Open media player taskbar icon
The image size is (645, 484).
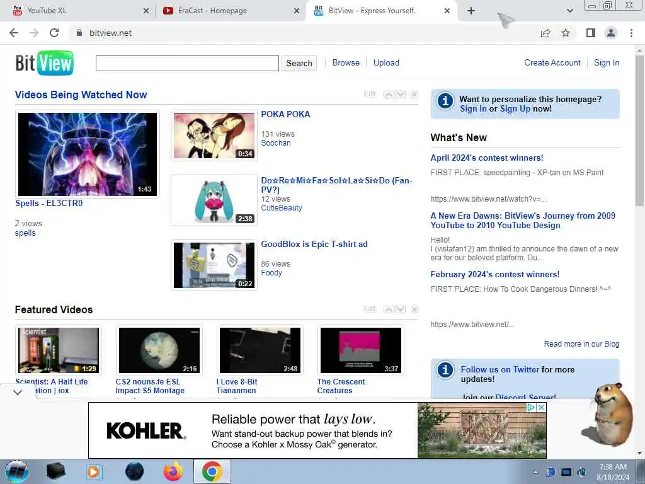94,471
